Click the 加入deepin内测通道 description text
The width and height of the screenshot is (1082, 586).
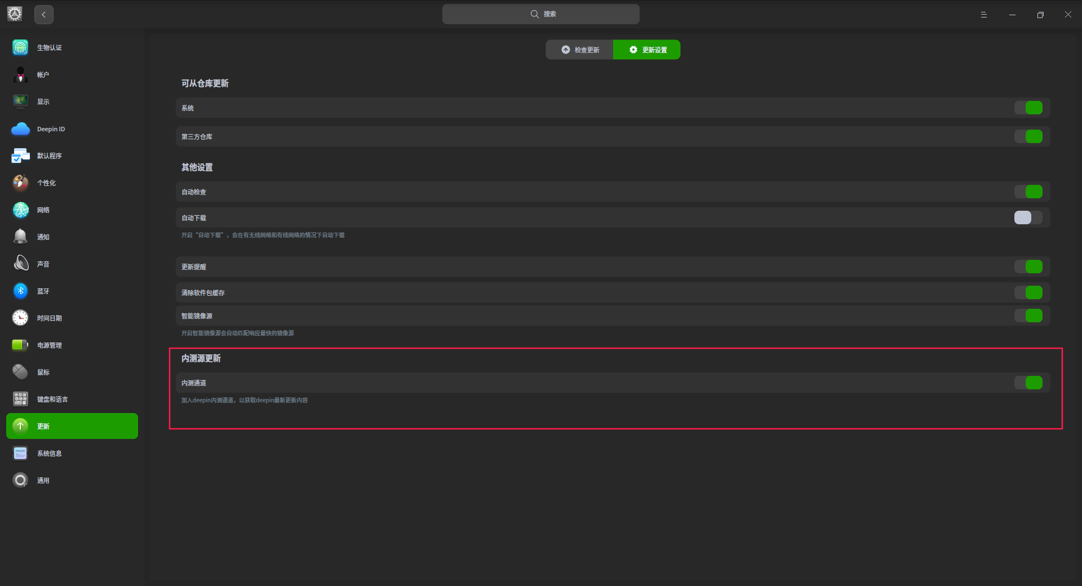coord(245,400)
